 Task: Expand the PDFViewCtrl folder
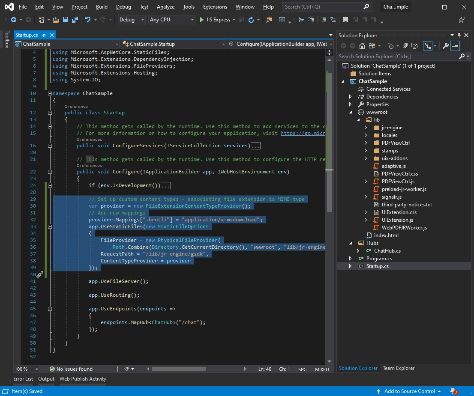[366, 143]
